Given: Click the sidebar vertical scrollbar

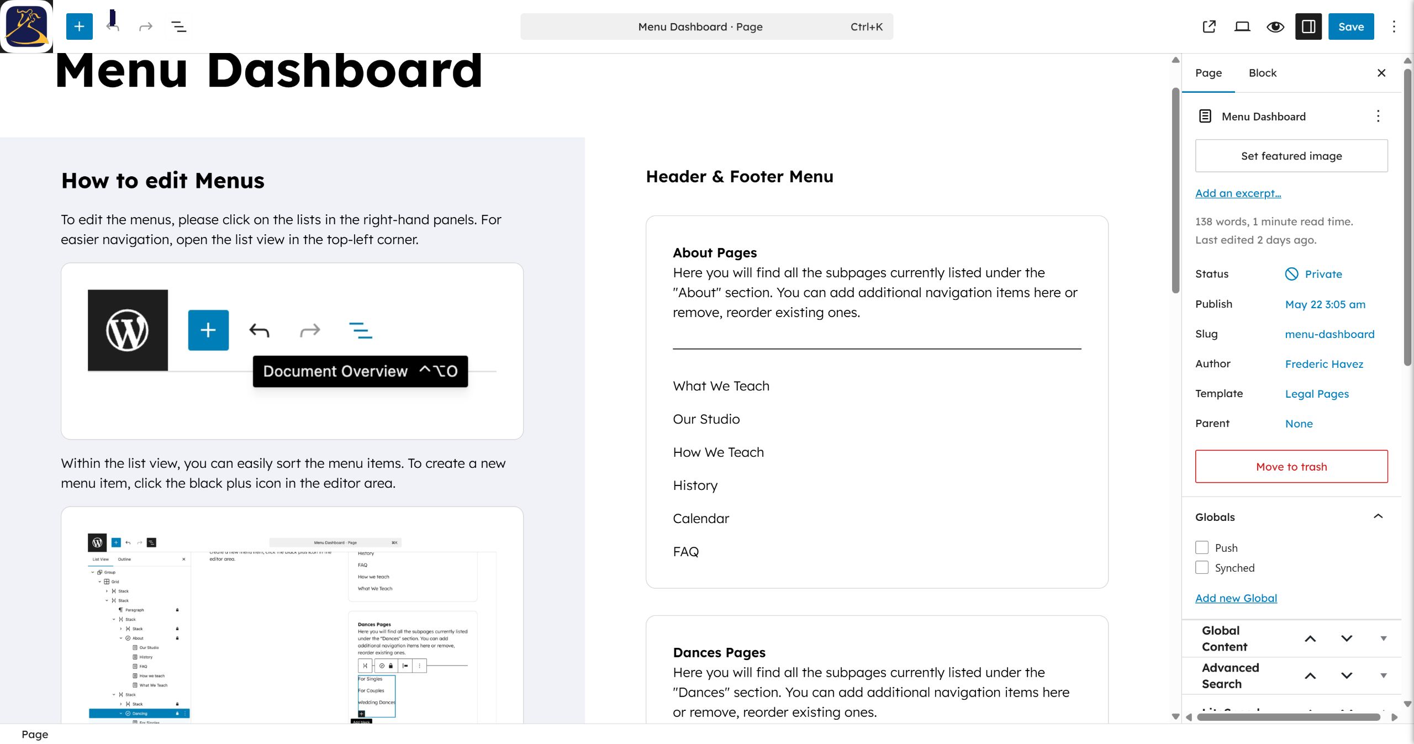Looking at the screenshot, I should (1407, 218).
